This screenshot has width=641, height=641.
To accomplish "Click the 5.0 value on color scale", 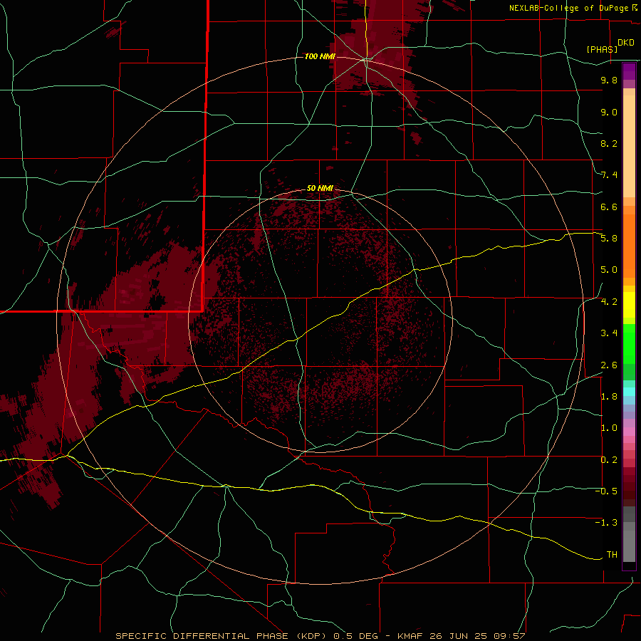I will point(609,270).
